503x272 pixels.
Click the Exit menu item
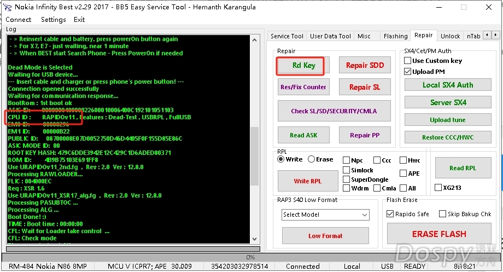(79, 20)
